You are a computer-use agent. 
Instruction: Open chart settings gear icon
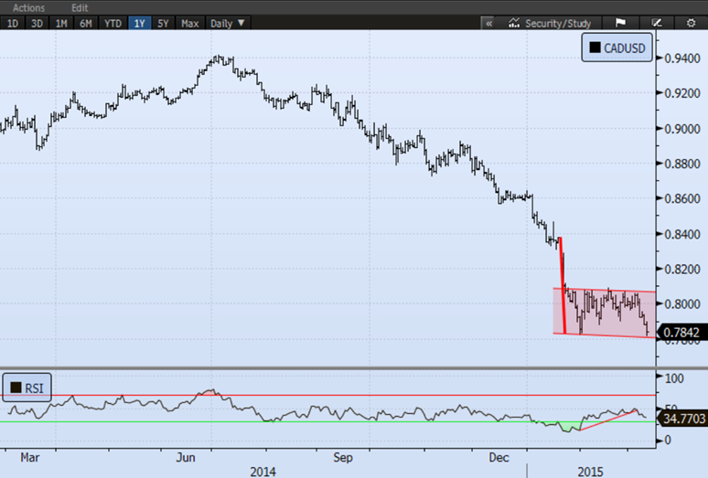[x=691, y=23]
